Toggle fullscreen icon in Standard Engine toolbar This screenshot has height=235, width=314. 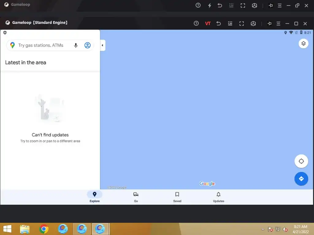(x=242, y=24)
